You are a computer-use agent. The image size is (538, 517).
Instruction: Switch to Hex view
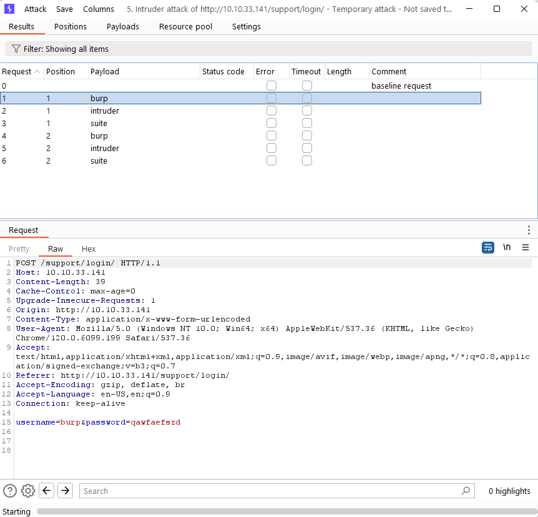coord(89,249)
